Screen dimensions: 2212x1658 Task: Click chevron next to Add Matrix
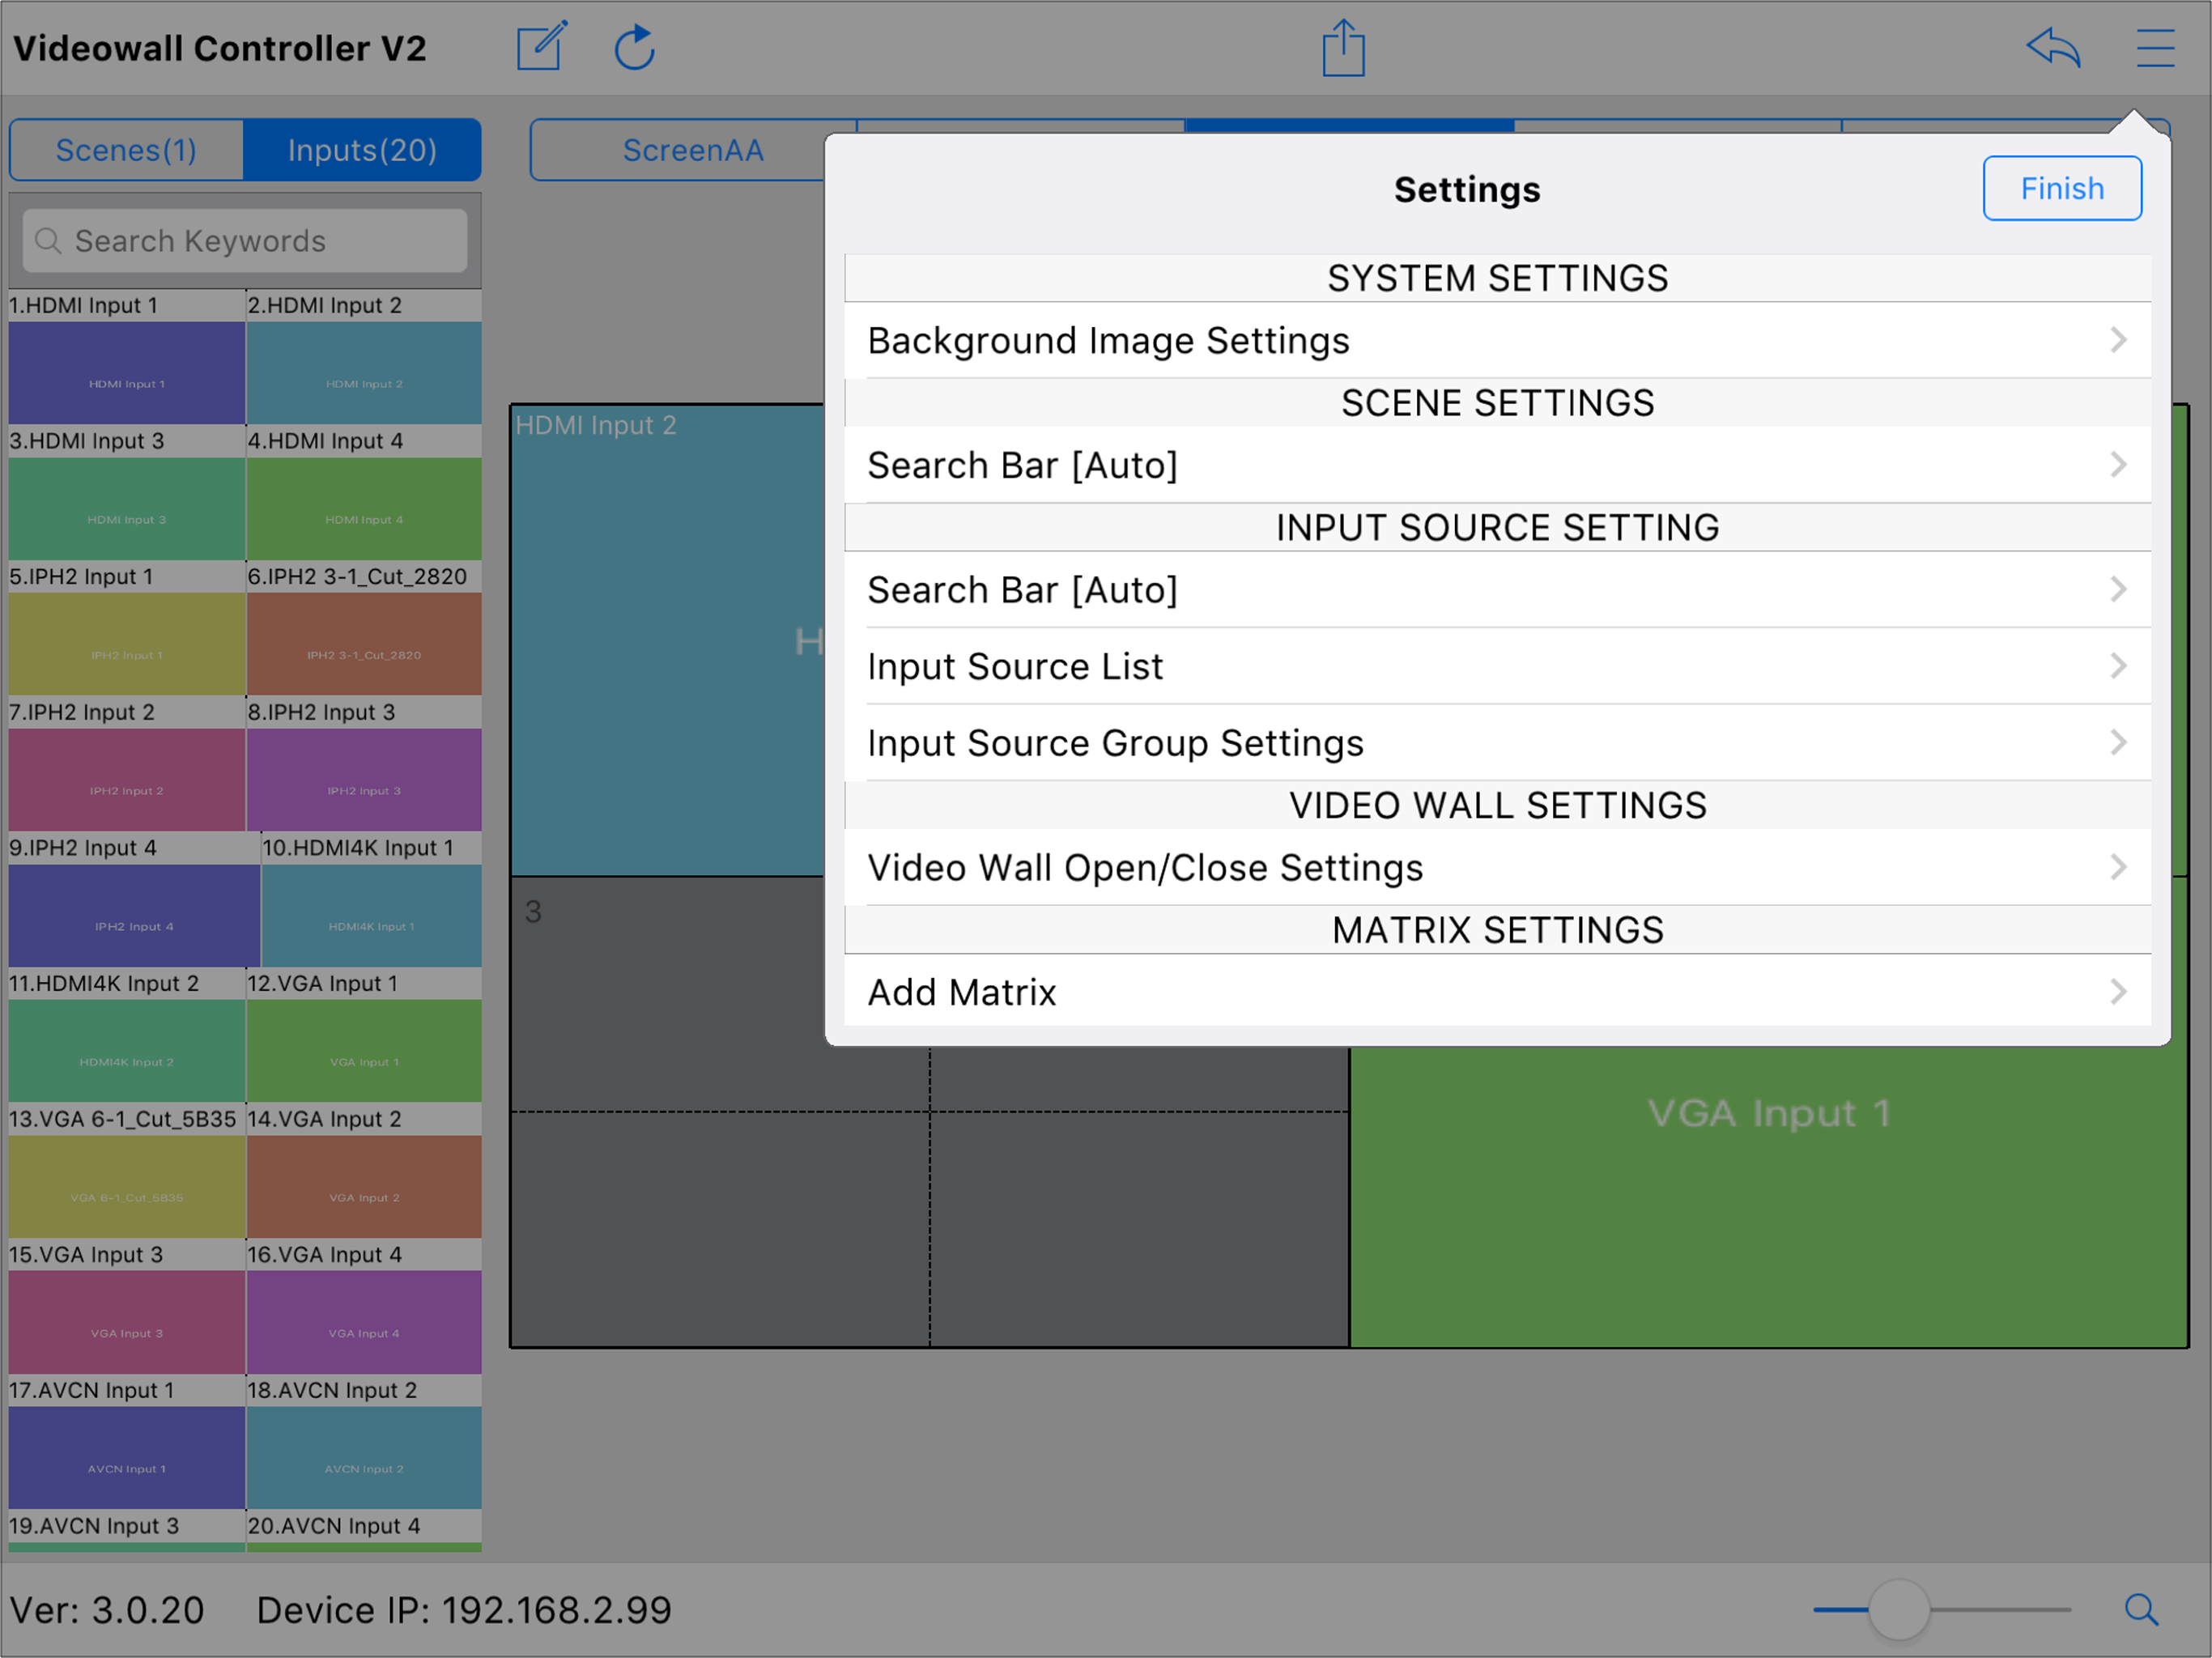pyautogui.click(x=2118, y=991)
